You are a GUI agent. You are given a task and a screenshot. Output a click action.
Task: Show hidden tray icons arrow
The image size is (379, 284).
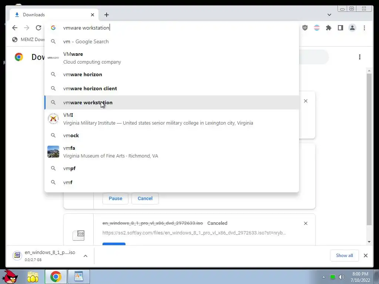pos(323,277)
